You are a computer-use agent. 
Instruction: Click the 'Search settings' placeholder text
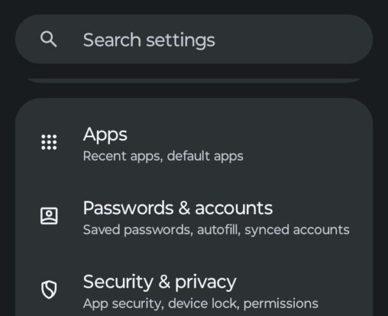[149, 39]
